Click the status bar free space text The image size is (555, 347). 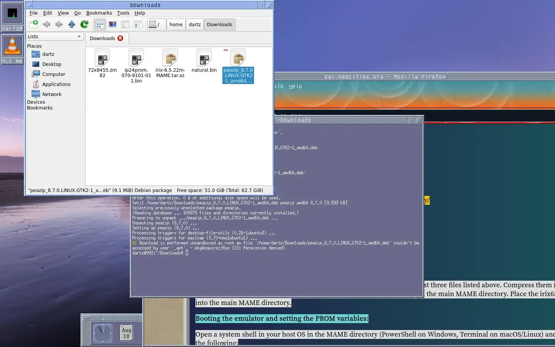pyautogui.click(x=220, y=190)
